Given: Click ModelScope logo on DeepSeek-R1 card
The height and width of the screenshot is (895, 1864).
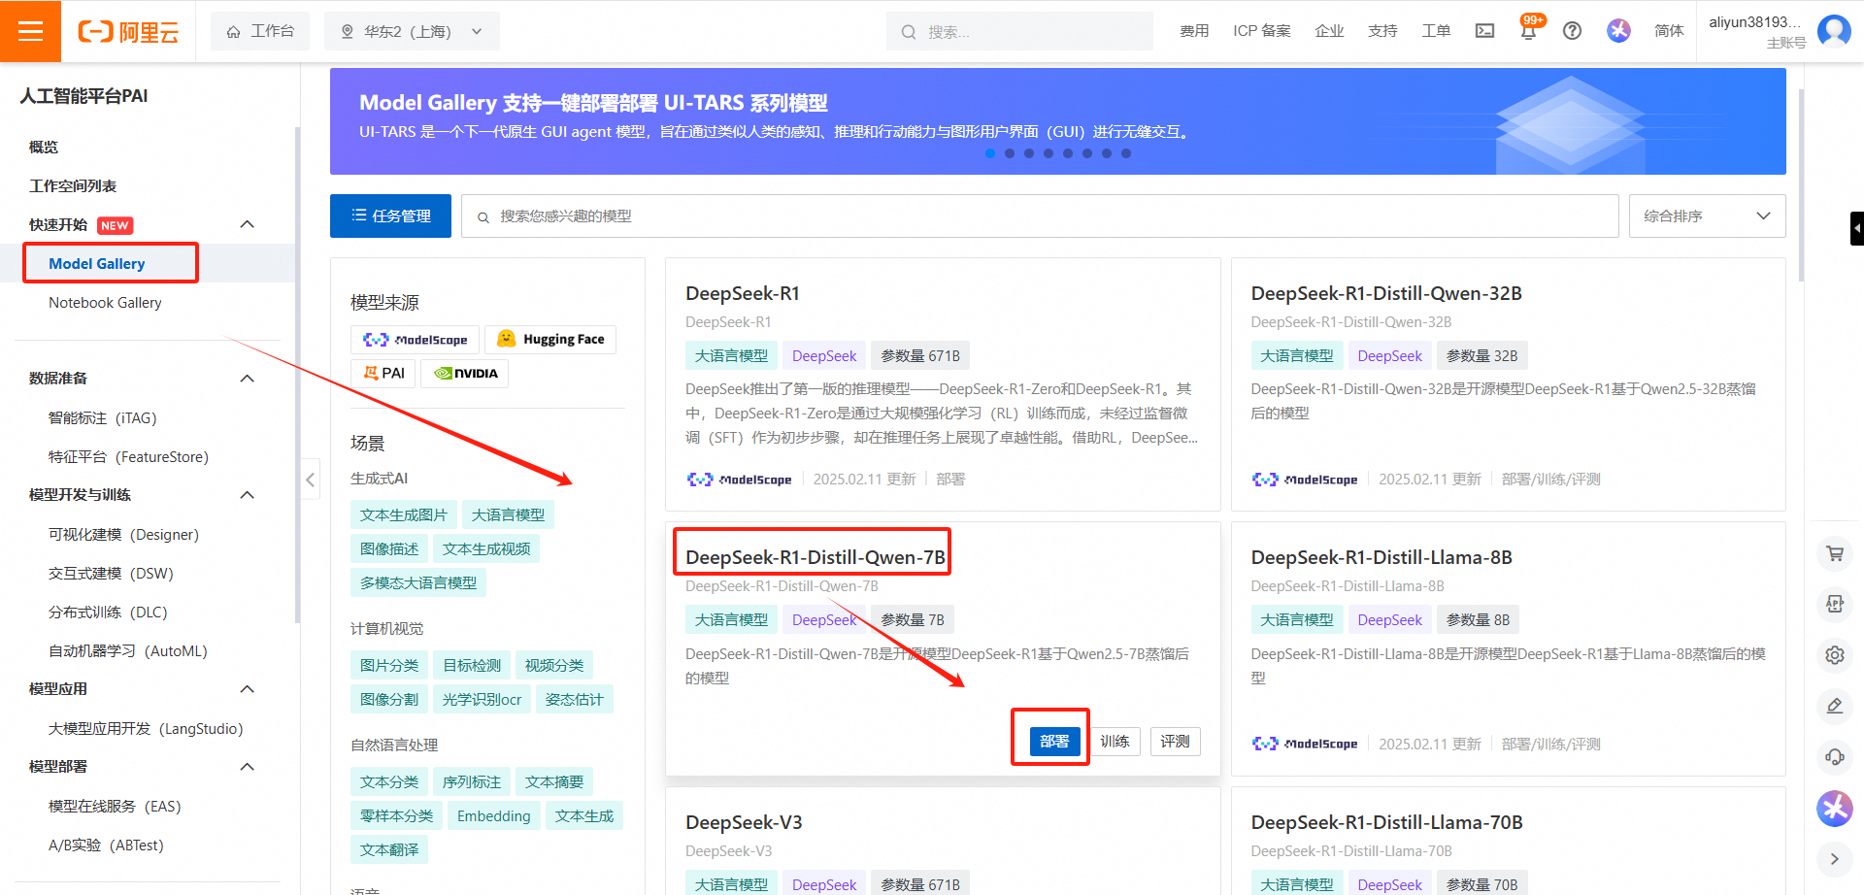Looking at the screenshot, I should tap(739, 480).
